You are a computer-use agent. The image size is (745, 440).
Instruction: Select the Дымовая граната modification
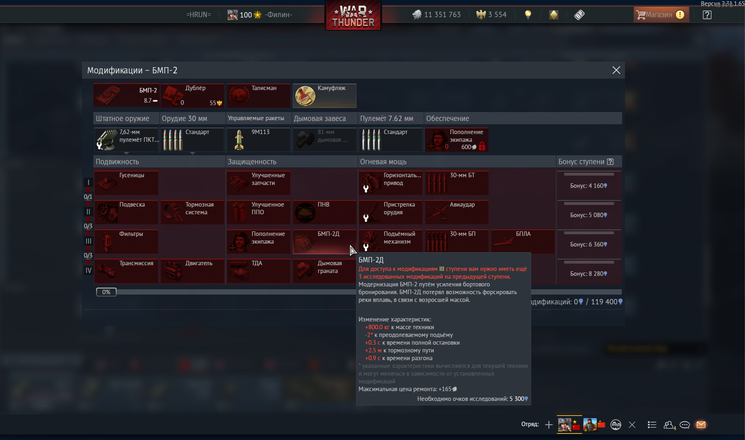click(x=325, y=271)
